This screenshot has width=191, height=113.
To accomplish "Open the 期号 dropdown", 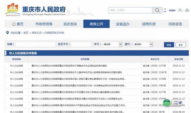I will point(143,44).
